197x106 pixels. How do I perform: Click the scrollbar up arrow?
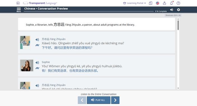(178, 19)
